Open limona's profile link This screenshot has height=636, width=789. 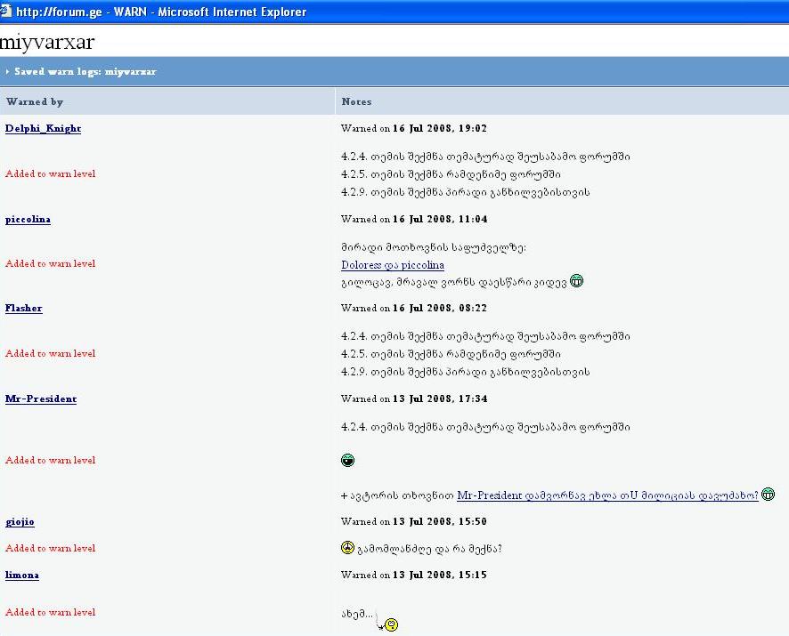[x=22, y=575]
